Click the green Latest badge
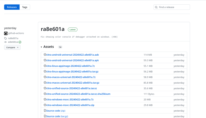Screen dimensions: 206x118 click(x=72, y=30)
